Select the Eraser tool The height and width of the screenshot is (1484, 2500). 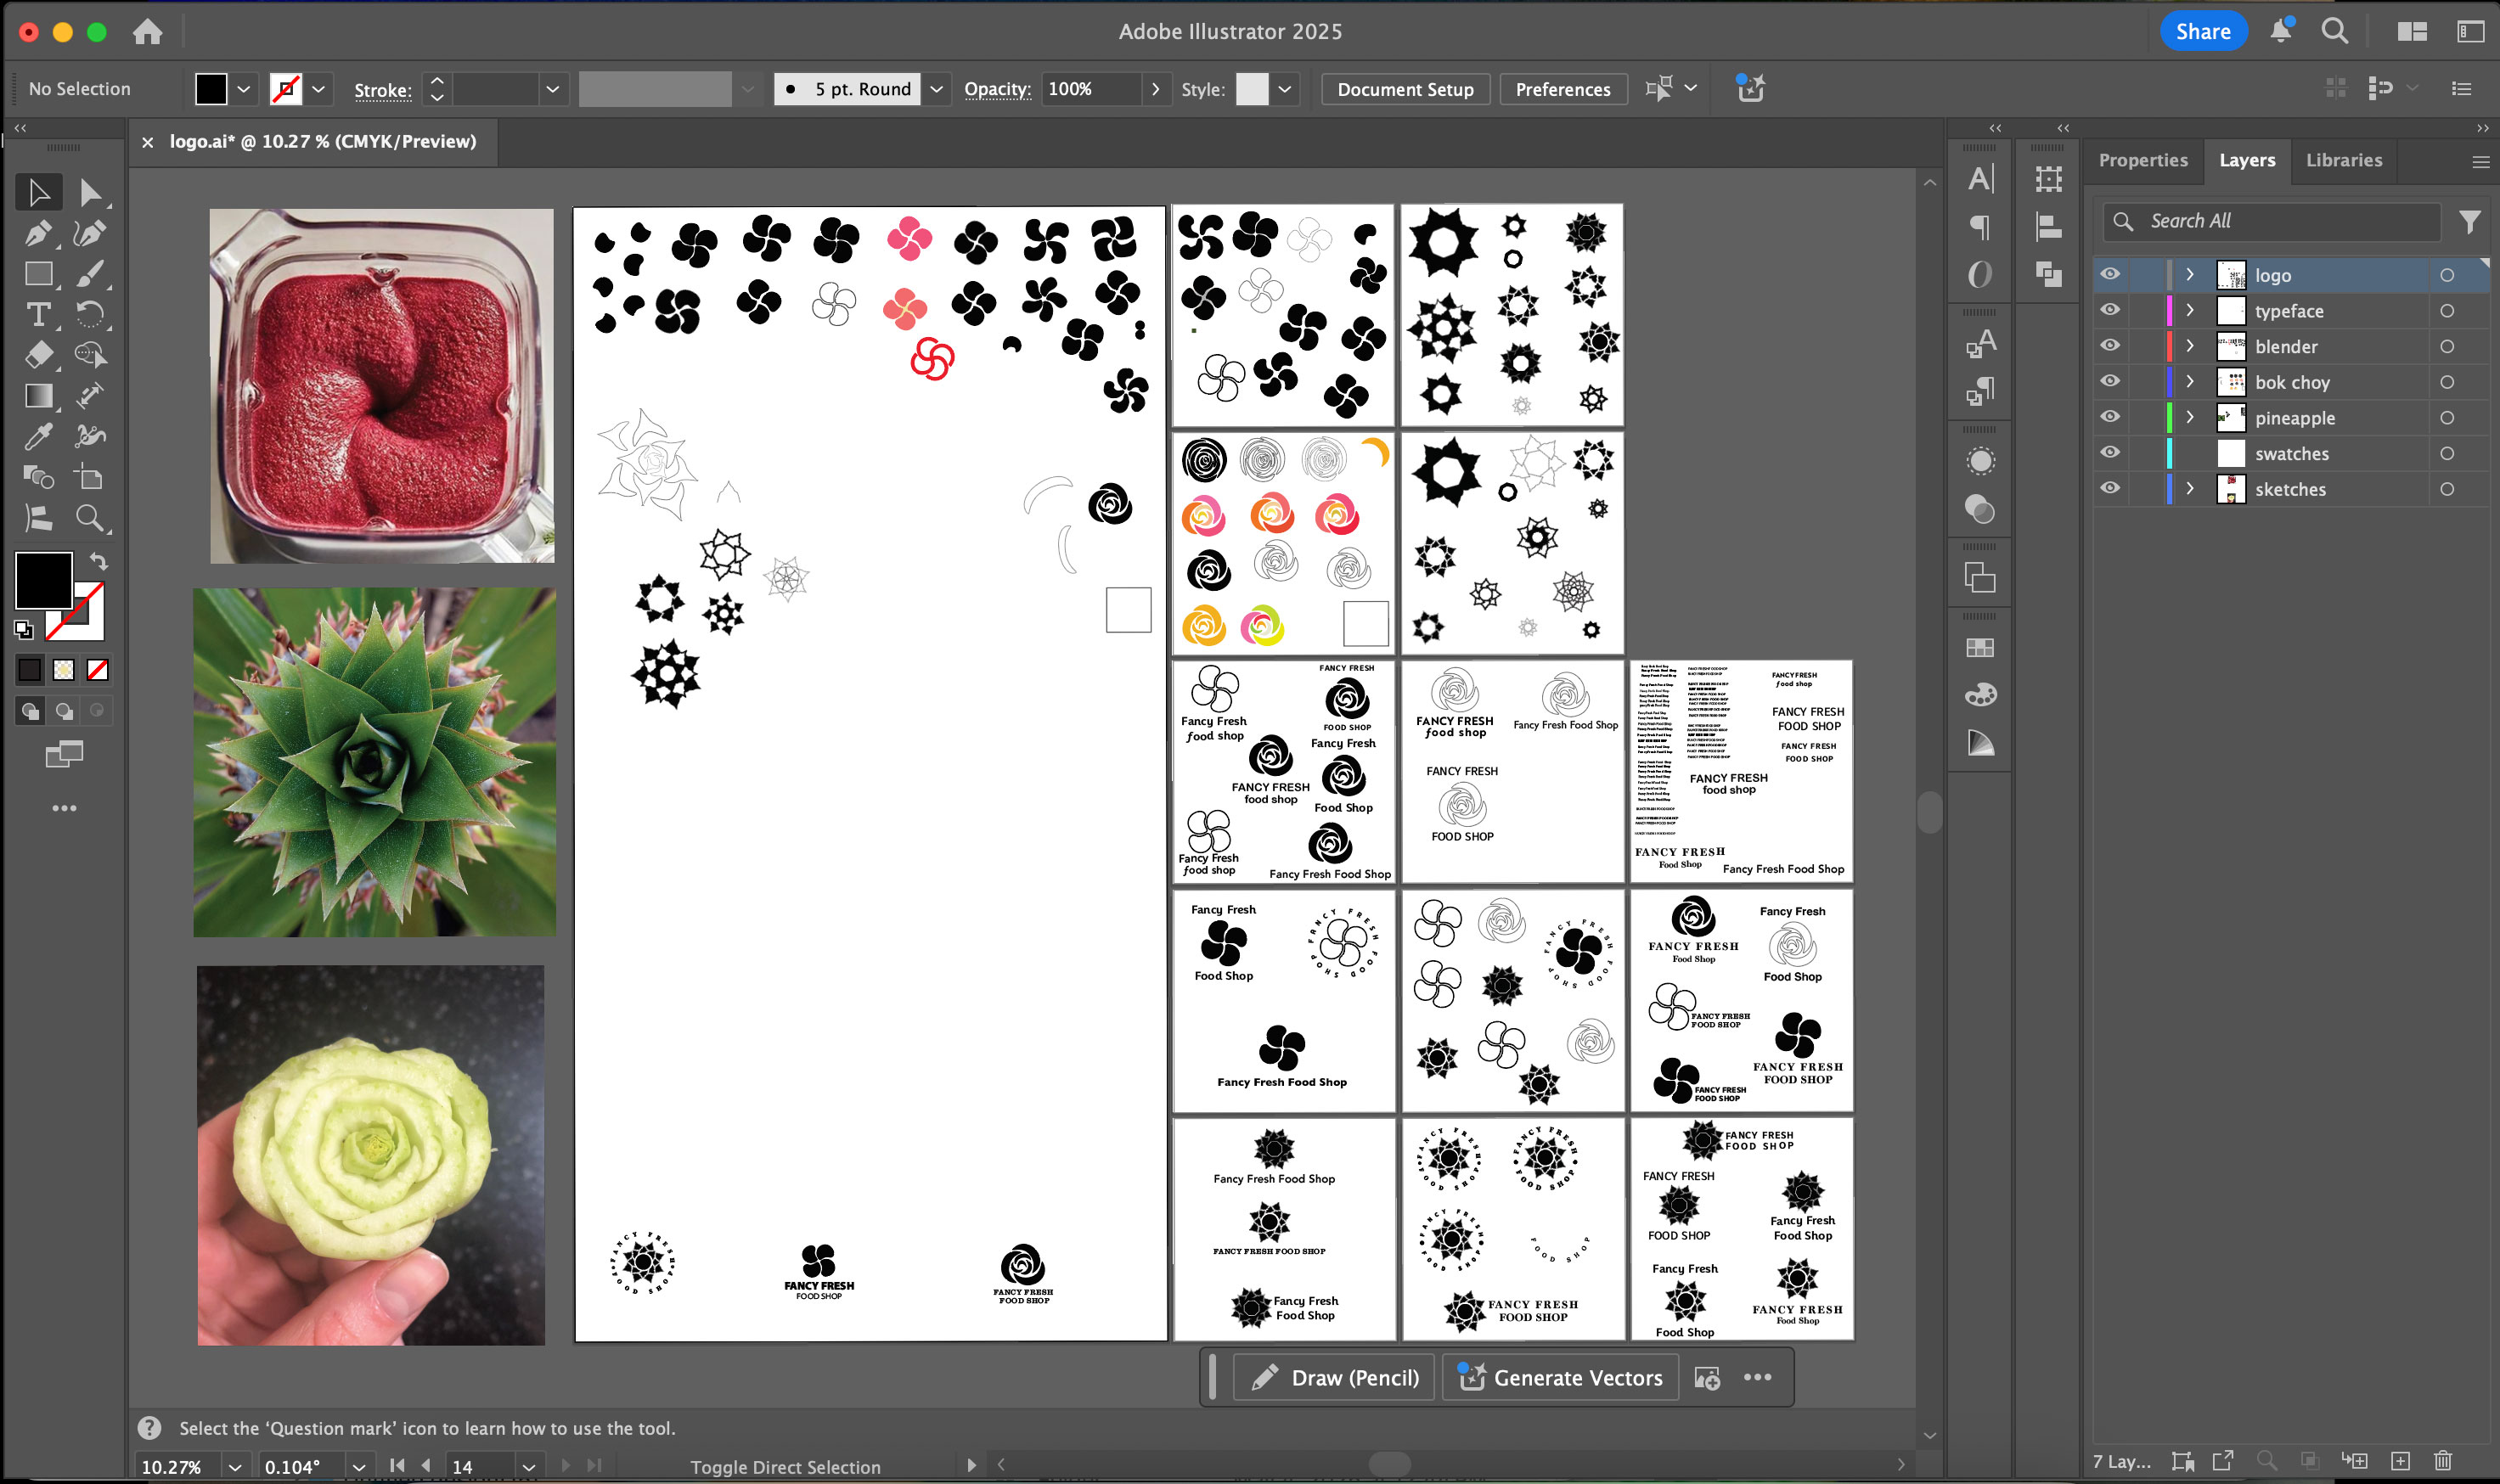(38, 355)
